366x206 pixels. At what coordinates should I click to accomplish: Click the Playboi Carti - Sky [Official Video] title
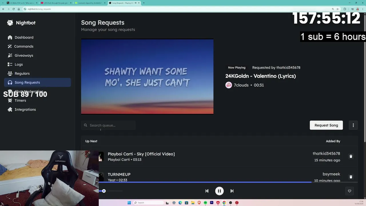(141, 154)
